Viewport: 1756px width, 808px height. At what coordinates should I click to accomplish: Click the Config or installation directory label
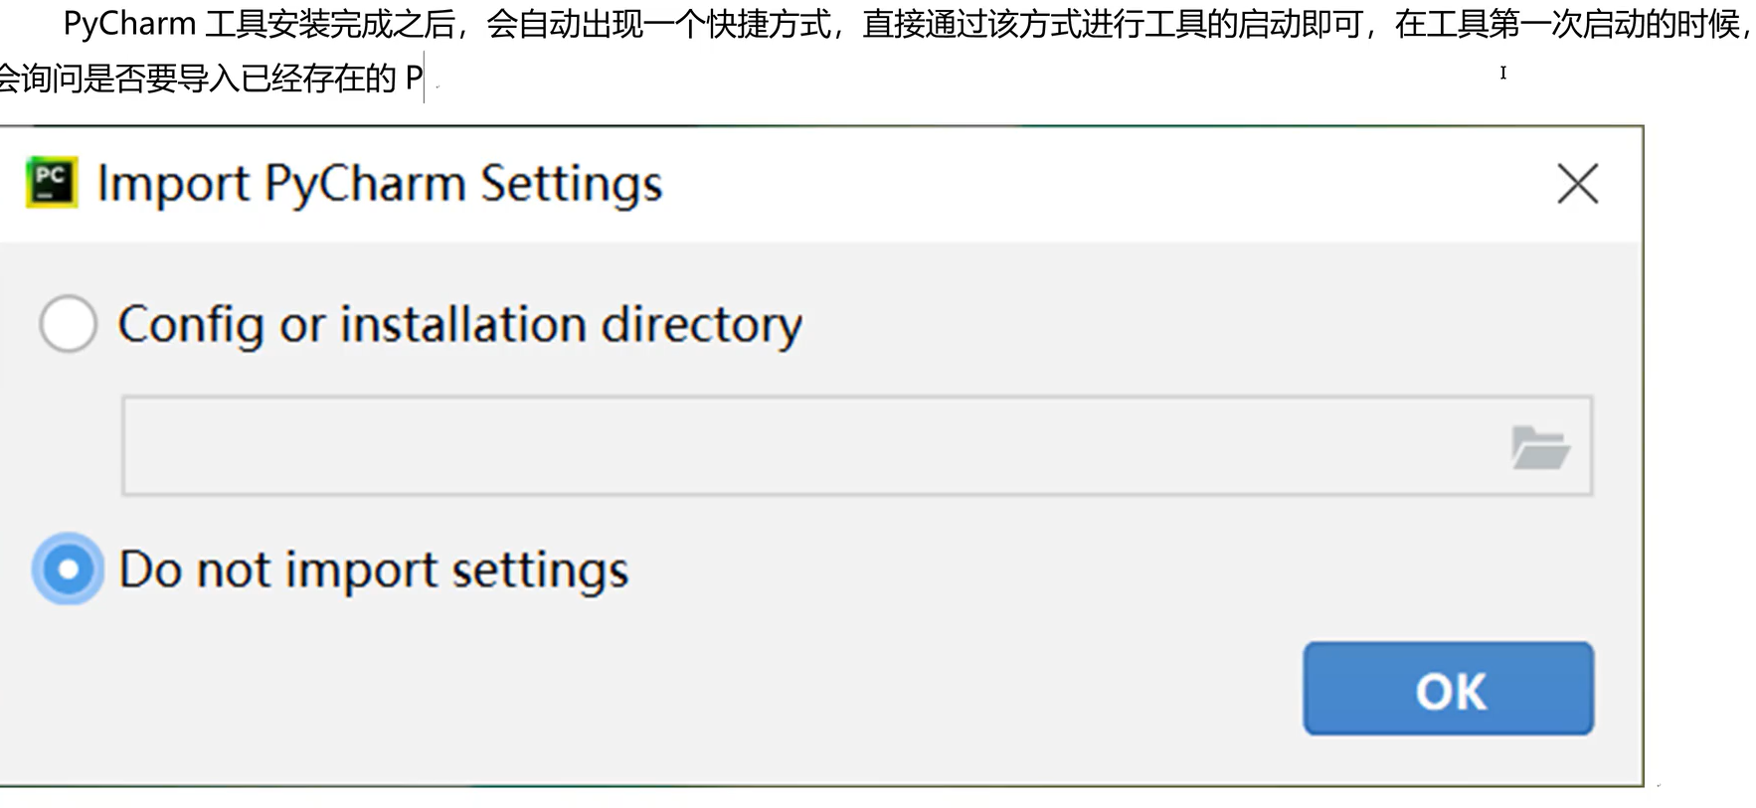pyautogui.click(x=460, y=324)
